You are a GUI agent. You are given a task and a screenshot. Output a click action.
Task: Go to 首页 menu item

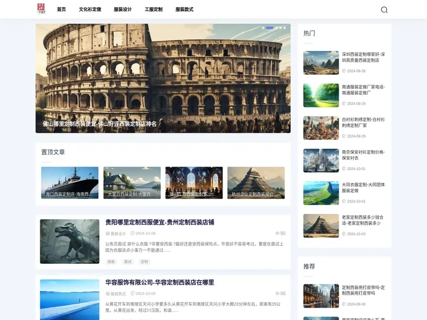point(61,9)
